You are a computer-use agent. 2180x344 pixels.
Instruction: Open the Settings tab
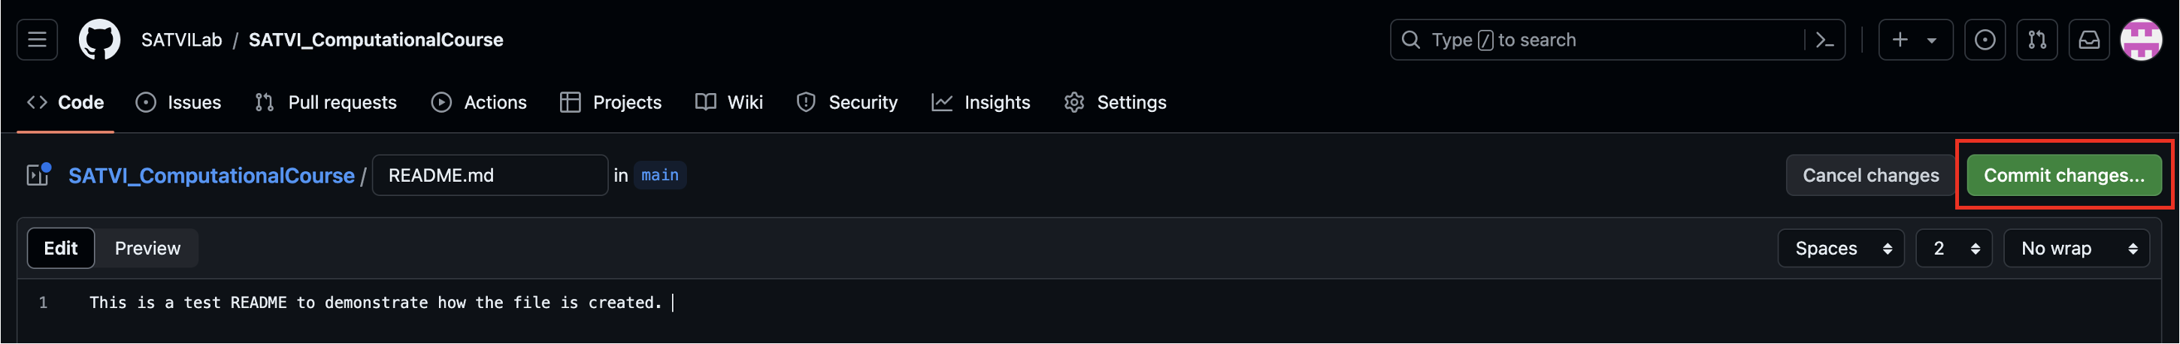[1115, 102]
